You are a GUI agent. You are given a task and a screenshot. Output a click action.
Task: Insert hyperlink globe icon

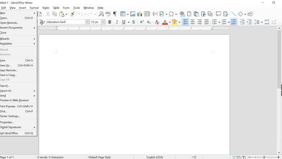[182, 14]
